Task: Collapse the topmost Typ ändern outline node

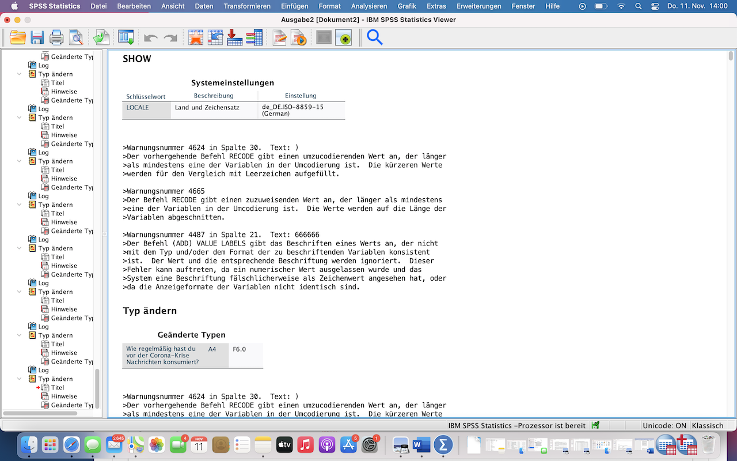Action: [20, 74]
